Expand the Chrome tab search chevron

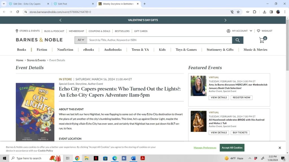click(x=4, y=4)
